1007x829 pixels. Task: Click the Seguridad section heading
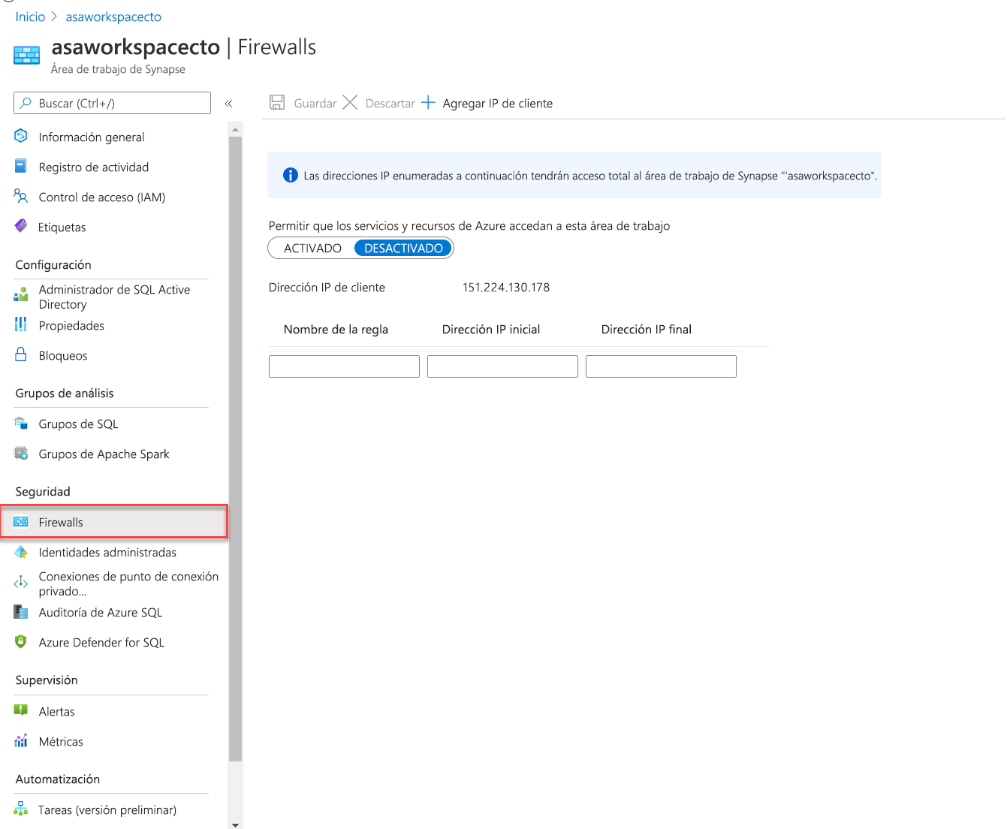point(43,491)
